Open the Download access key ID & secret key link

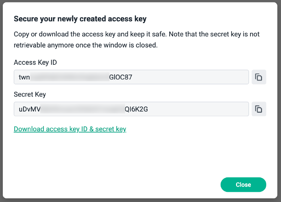point(70,129)
